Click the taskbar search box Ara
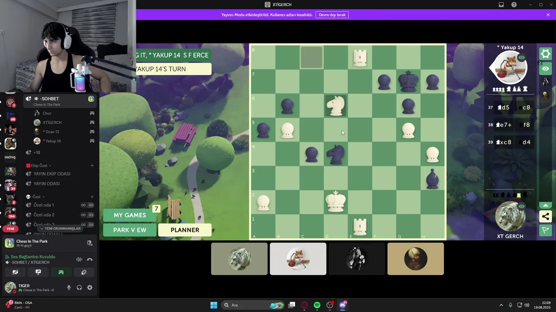The image size is (556, 312). pyautogui.click(x=253, y=305)
